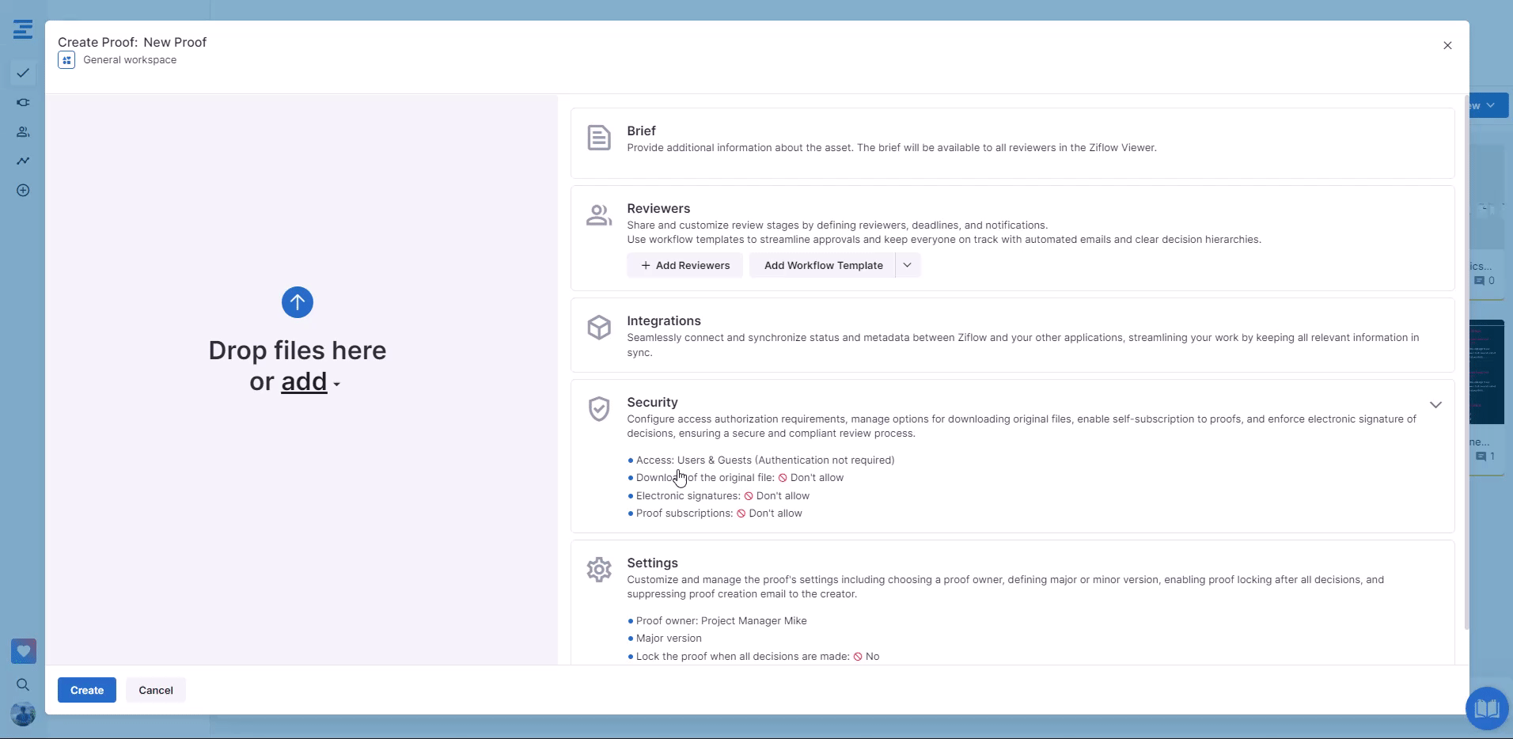
Task: Click General workspace label
Action: point(130,60)
